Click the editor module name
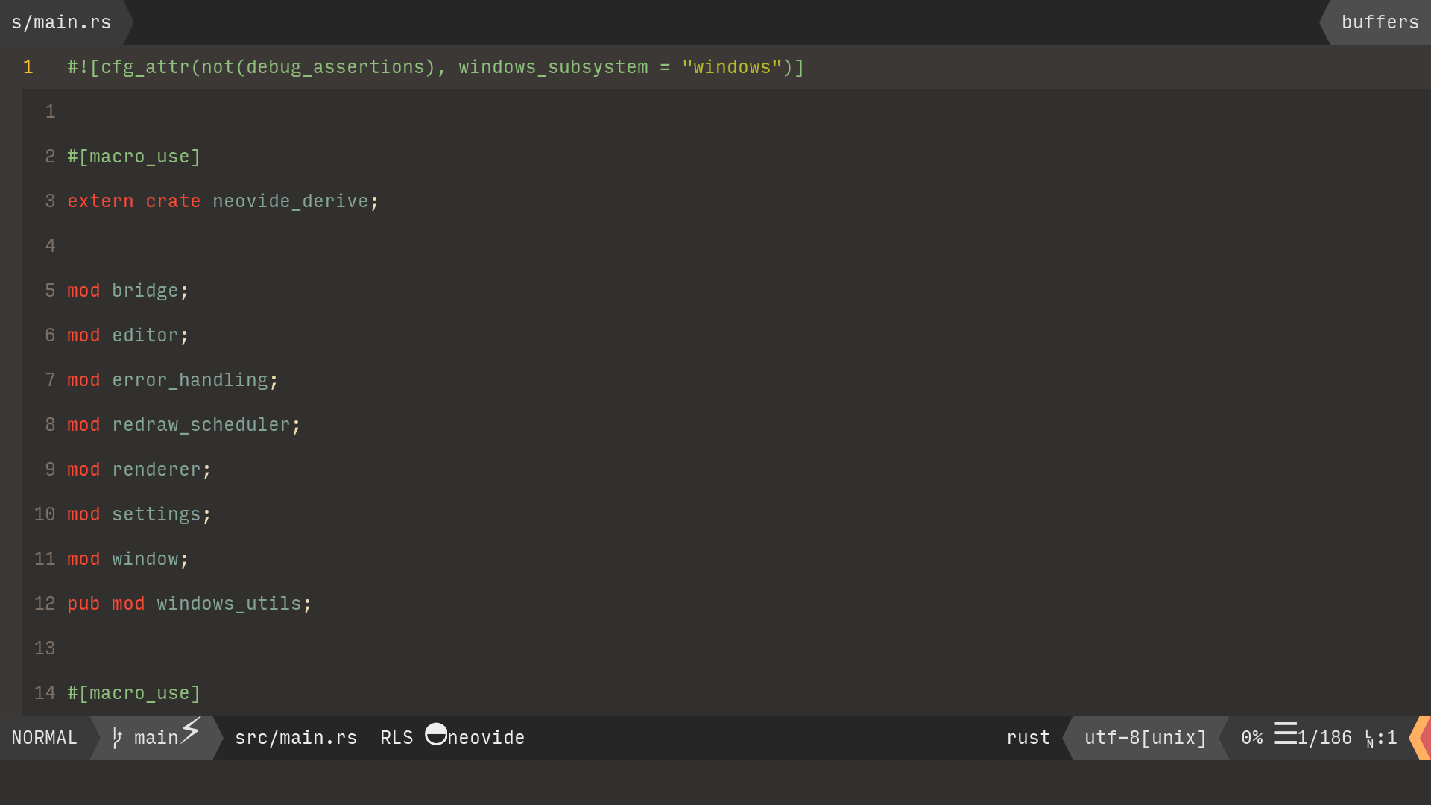The width and height of the screenshot is (1431, 805). [x=145, y=335]
